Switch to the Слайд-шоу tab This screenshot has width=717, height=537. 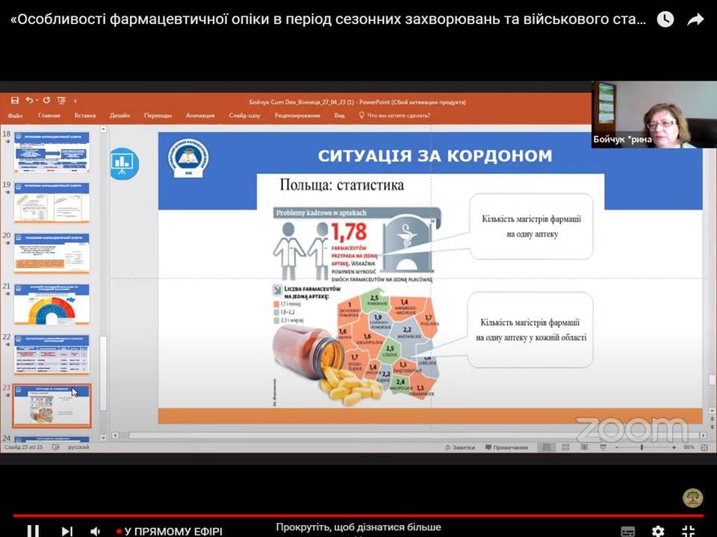244,116
